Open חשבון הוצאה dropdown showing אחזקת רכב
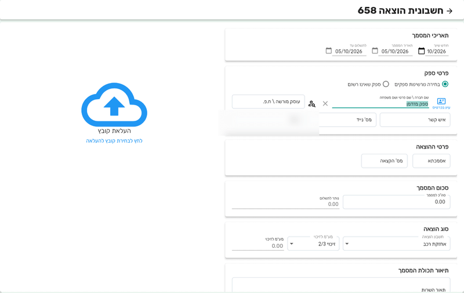Viewport: 464px width, 293px height. coord(397,244)
